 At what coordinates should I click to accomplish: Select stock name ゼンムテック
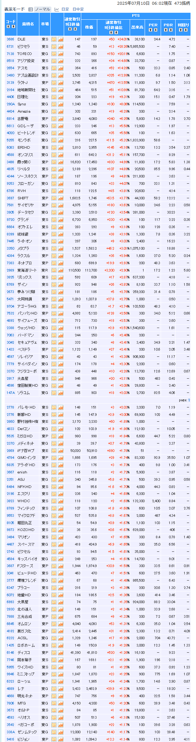pyautogui.click(x=27, y=731)
